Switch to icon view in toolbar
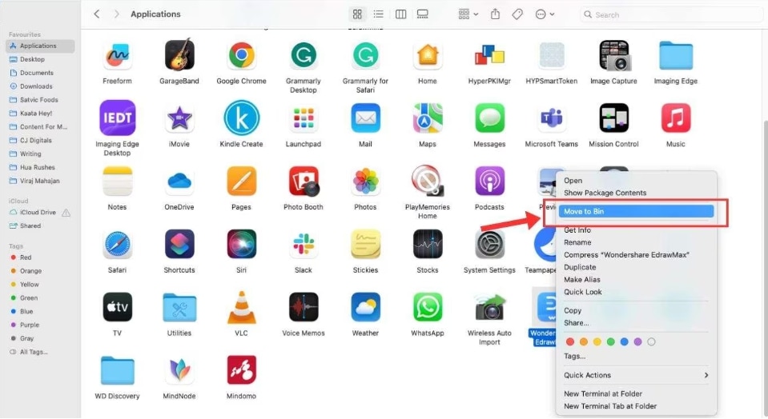This screenshot has height=419, width=768. pyautogui.click(x=357, y=14)
